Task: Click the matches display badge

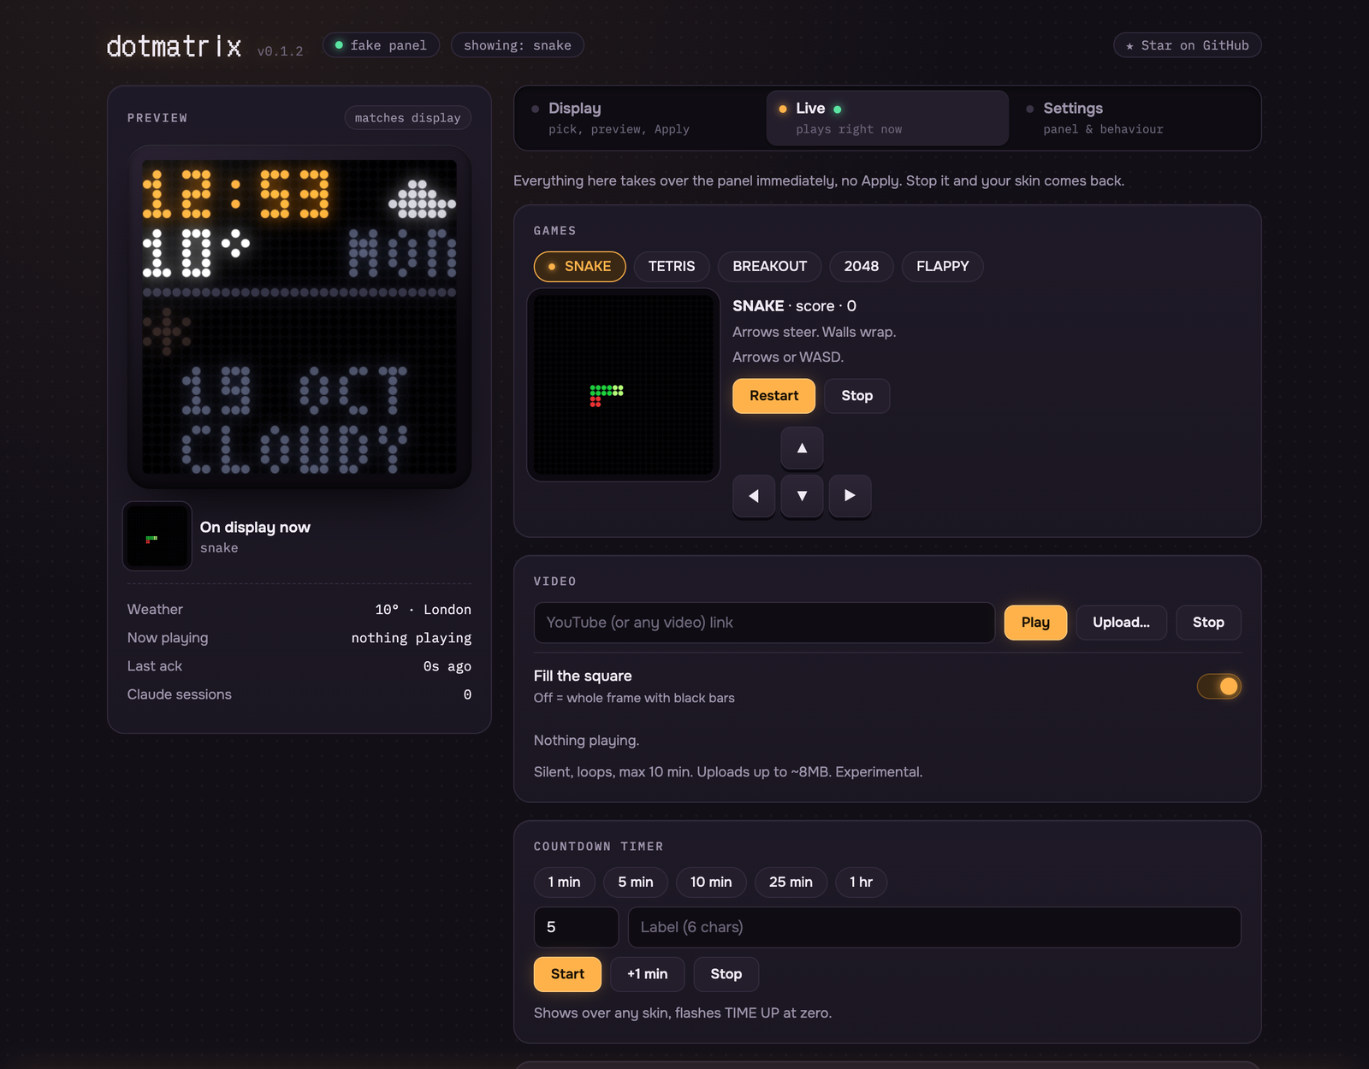Action: click(408, 118)
